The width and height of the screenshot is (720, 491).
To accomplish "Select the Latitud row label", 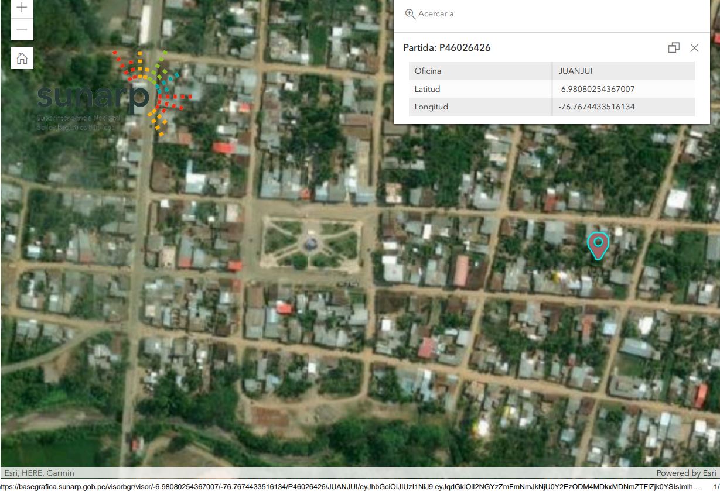I will [427, 90].
